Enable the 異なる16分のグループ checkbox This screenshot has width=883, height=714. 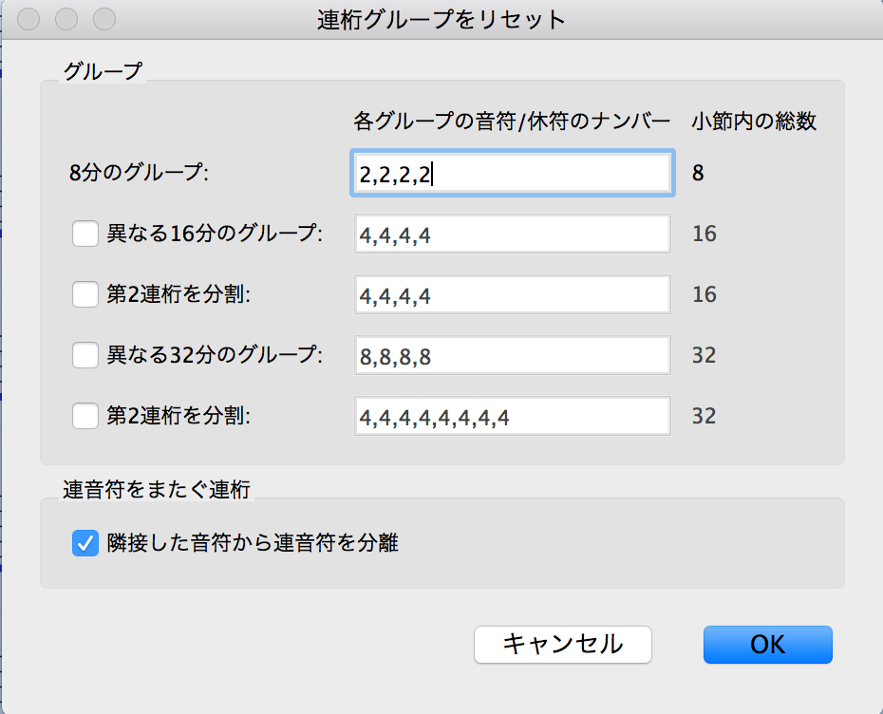pyautogui.click(x=85, y=234)
